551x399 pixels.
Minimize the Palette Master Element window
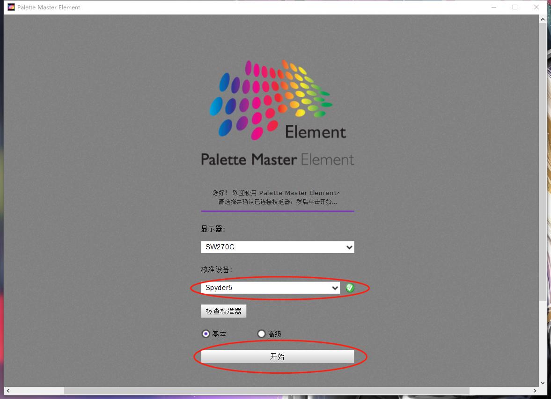click(x=494, y=7)
